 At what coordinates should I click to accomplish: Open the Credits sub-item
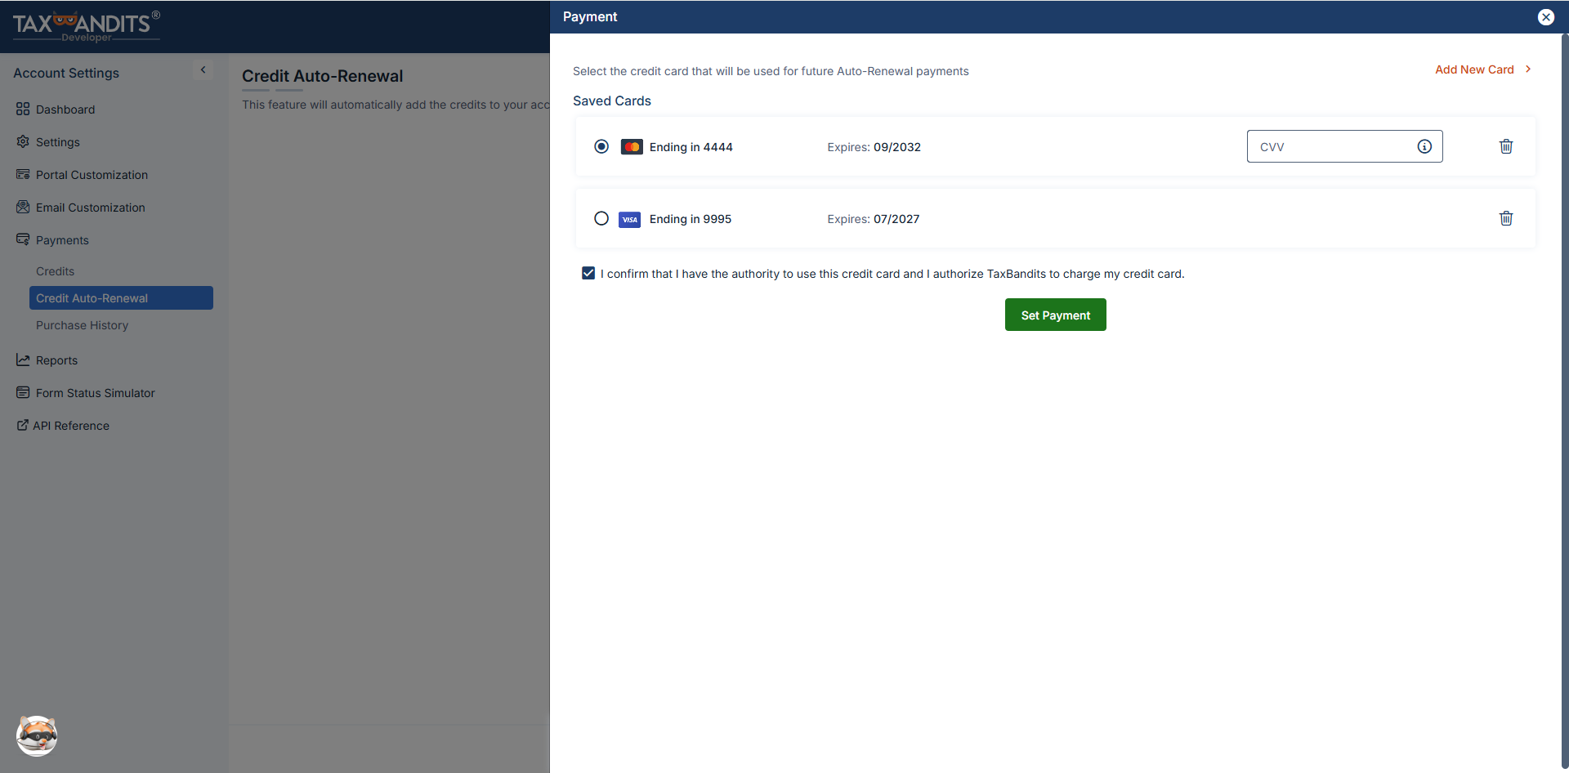55,271
